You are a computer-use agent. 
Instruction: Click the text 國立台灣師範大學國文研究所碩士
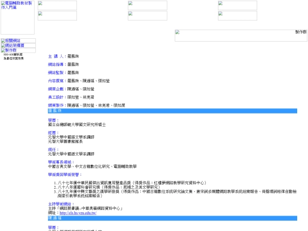pyautogui.click(x=77, y=124)
